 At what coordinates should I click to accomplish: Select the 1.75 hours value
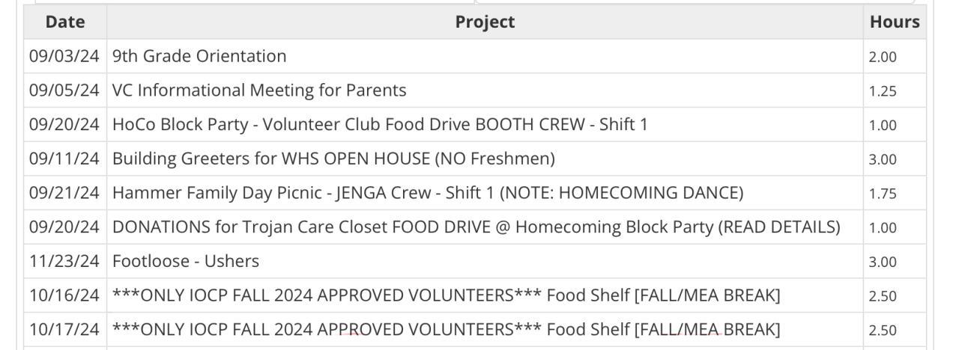coord(883,194)
